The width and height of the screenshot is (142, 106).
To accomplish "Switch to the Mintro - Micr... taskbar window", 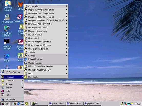I will tap(75, 104).
